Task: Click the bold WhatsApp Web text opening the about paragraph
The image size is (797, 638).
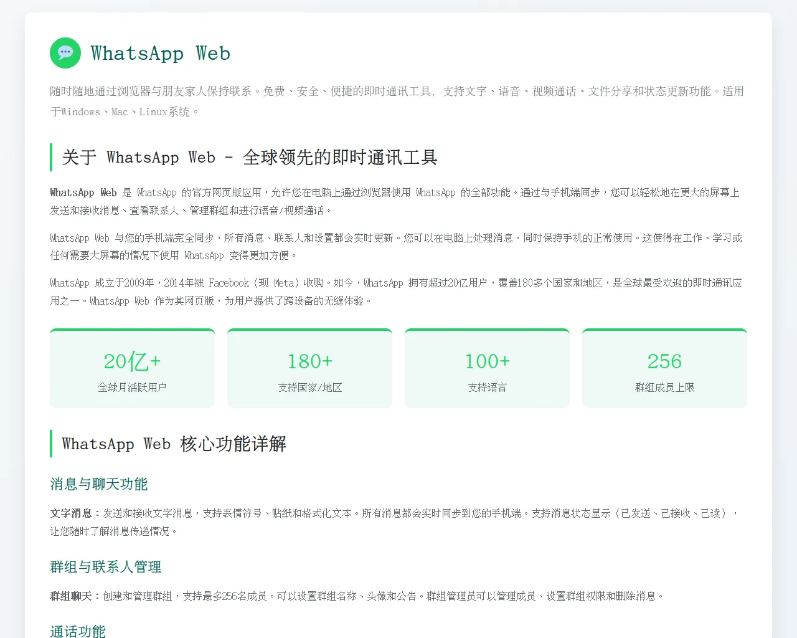Action: [83, 193]
